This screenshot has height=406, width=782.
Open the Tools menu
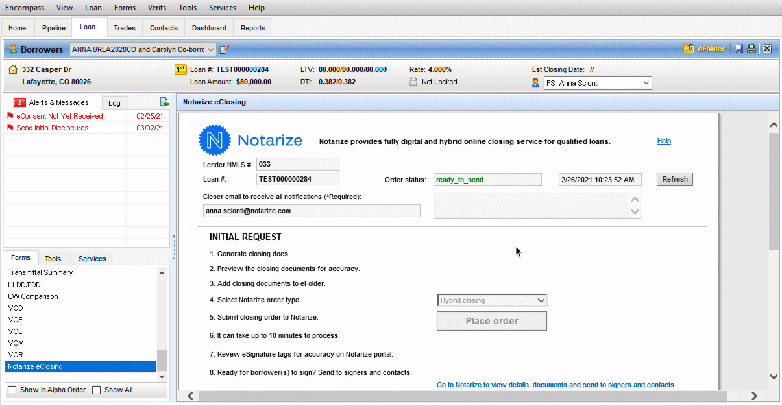pyautogui.click(x=188, y=8)
